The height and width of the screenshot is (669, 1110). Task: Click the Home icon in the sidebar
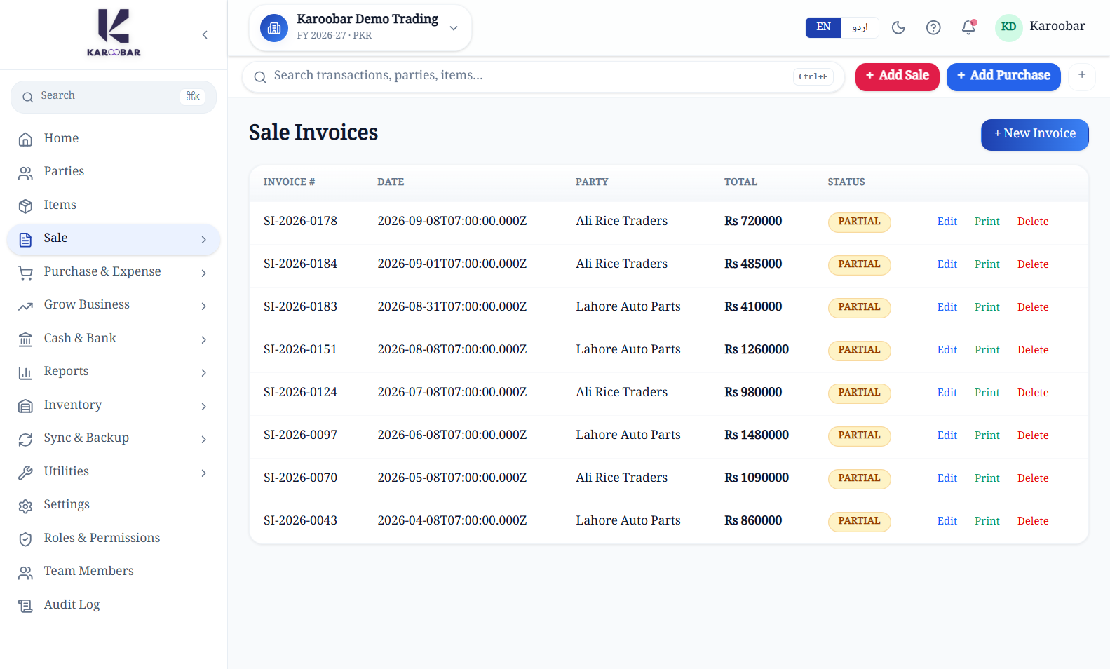pyautogui.click(x=25, y=139)
